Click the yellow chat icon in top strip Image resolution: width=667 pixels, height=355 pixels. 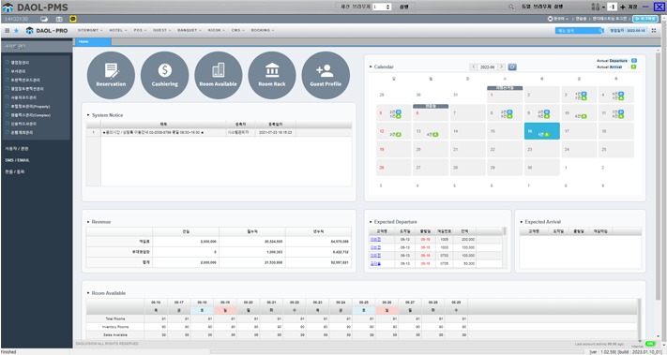point(73,19)
